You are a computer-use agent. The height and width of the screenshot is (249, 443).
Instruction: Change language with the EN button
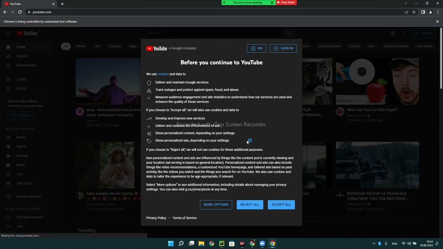click(256, 48)
